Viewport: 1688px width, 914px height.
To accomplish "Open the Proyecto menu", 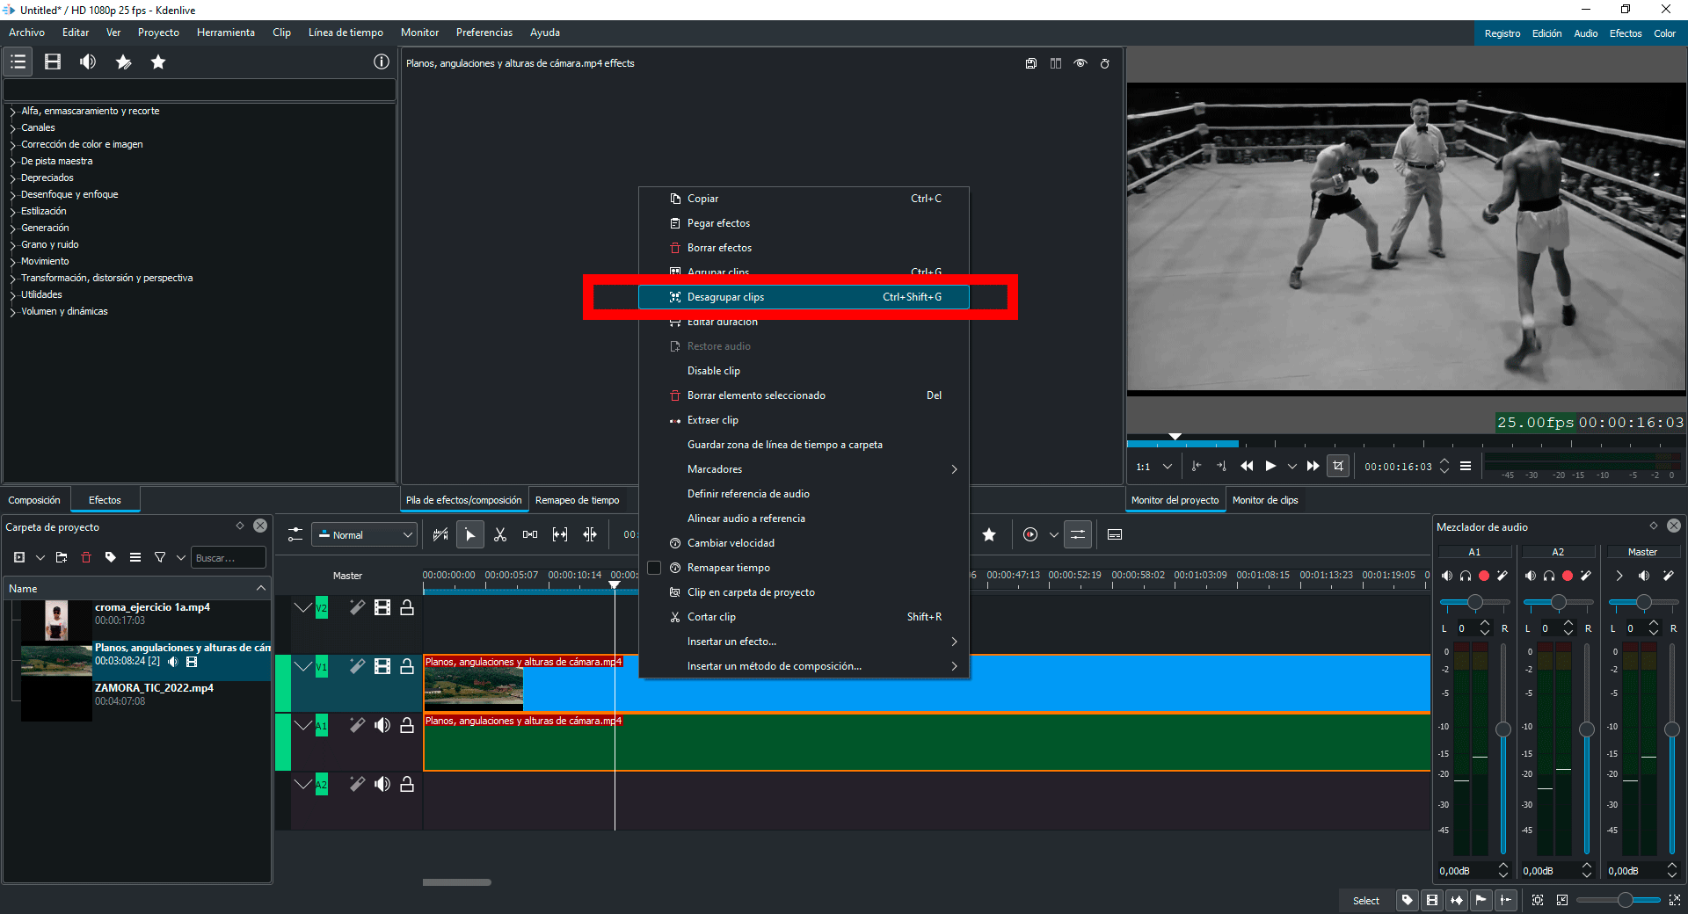I will click(x=158, y=33).
